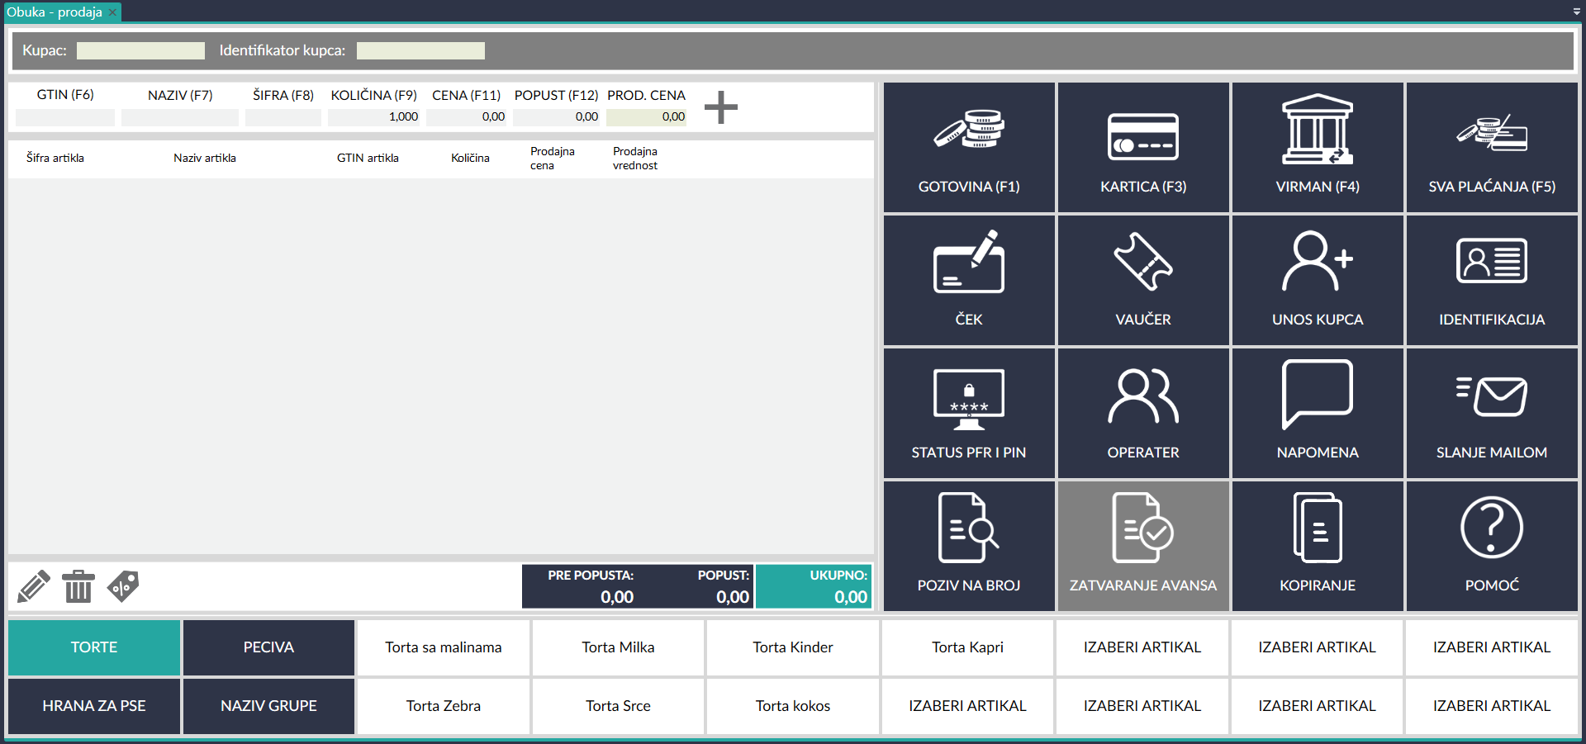Pay with cash via GOTOVINA (F1)

(x=969, y=147)
